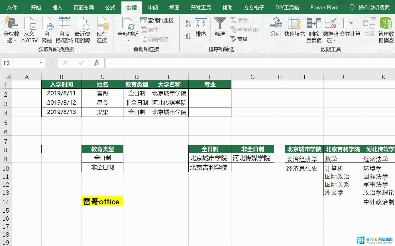Select the 外交学 cell

pos(343,192)
